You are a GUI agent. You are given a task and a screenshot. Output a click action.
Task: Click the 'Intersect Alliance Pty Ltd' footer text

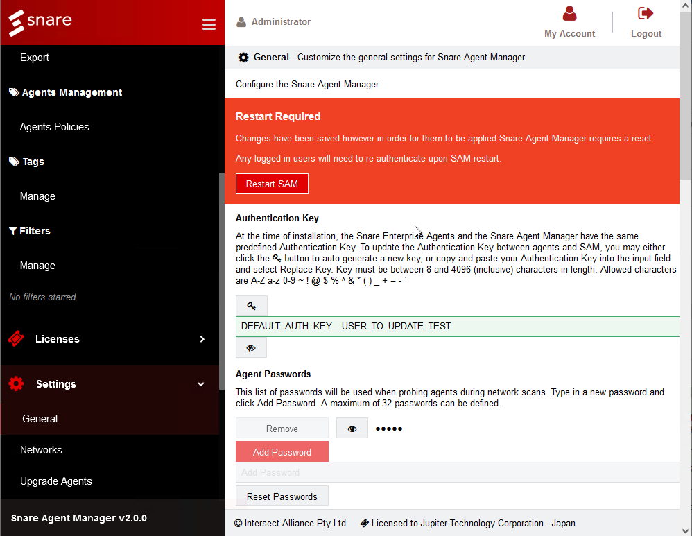pos(295,524)
